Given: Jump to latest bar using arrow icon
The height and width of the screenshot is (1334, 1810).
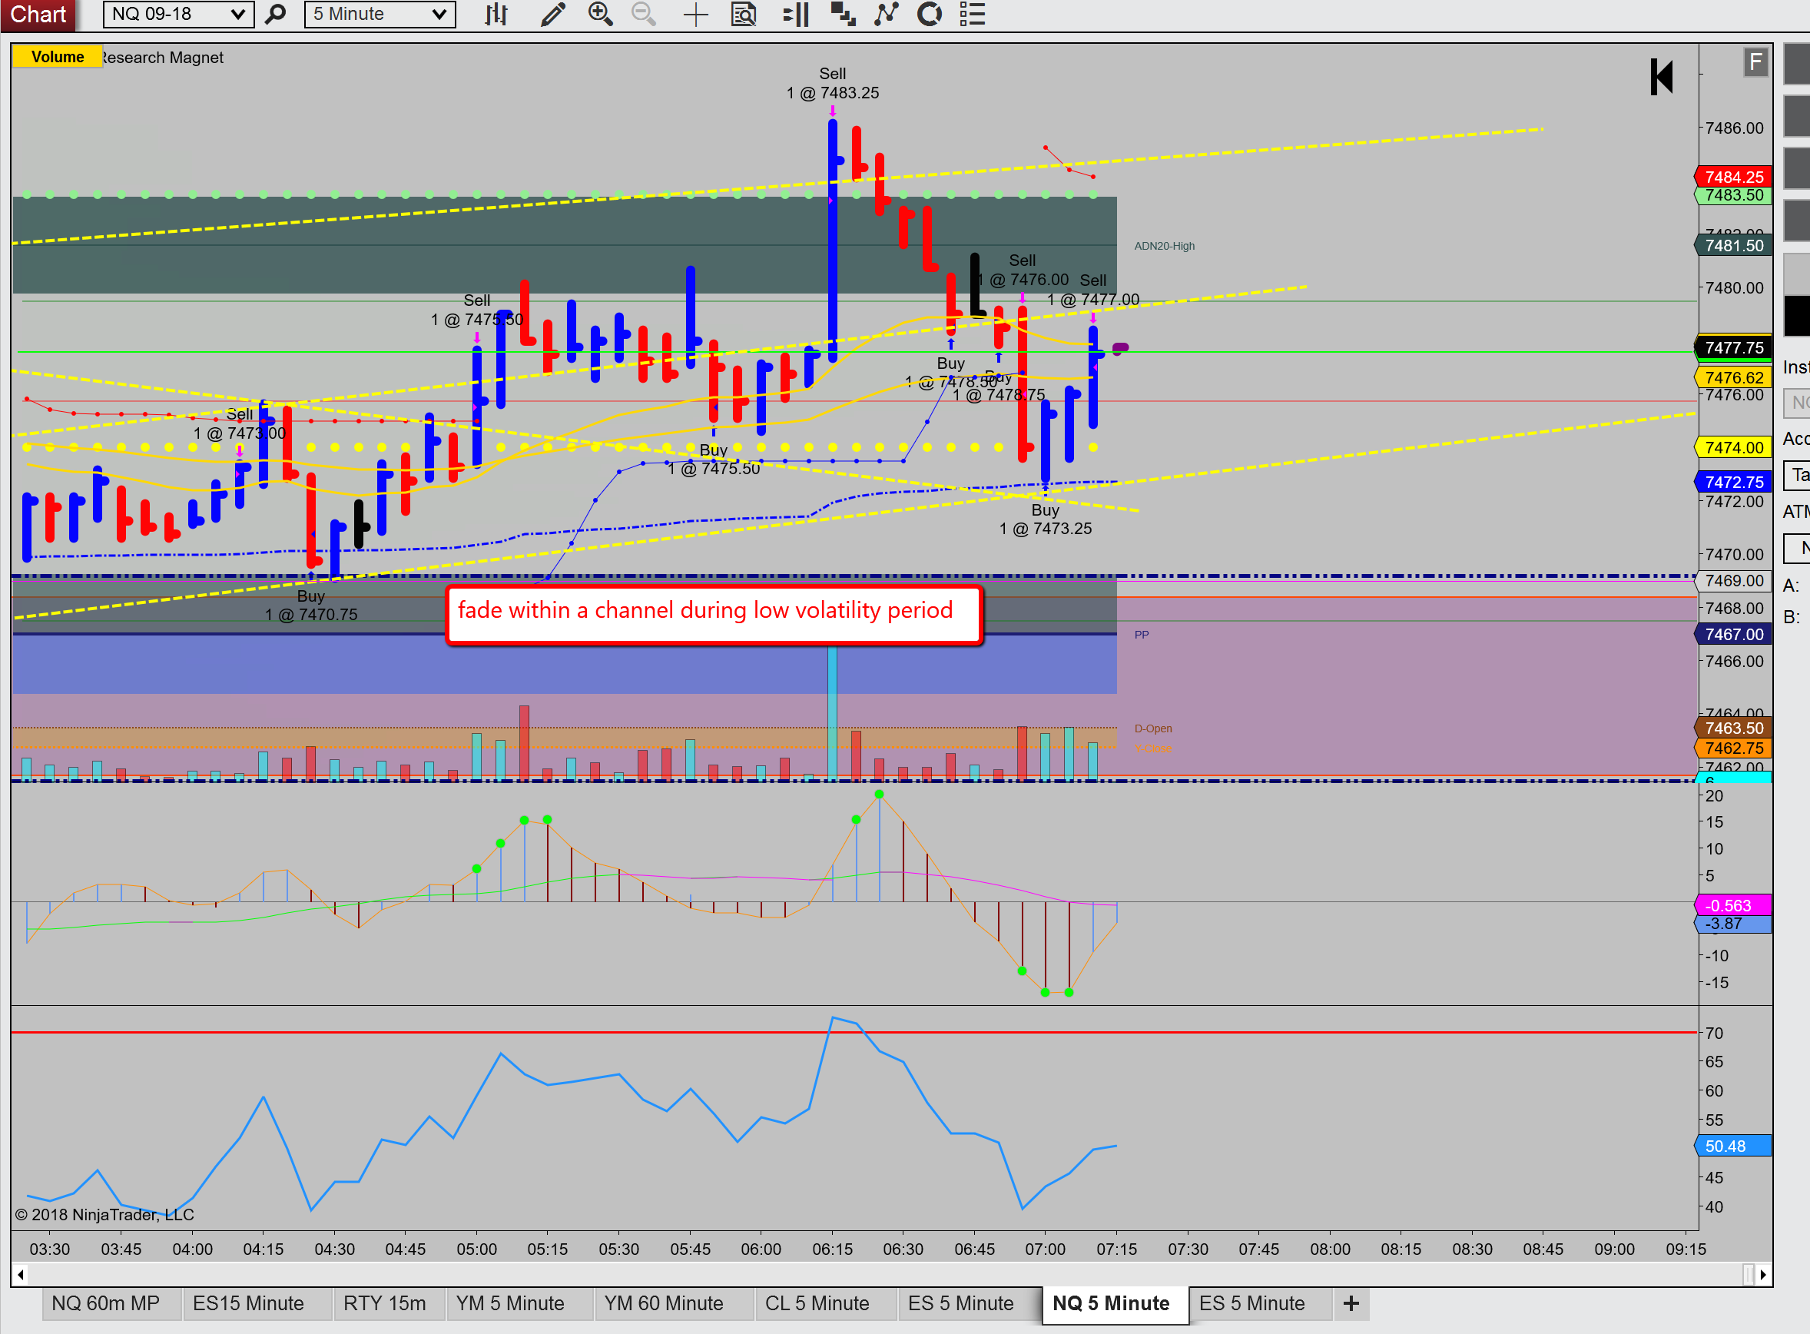Looking at the screenshot, I should click(1662, 77).
